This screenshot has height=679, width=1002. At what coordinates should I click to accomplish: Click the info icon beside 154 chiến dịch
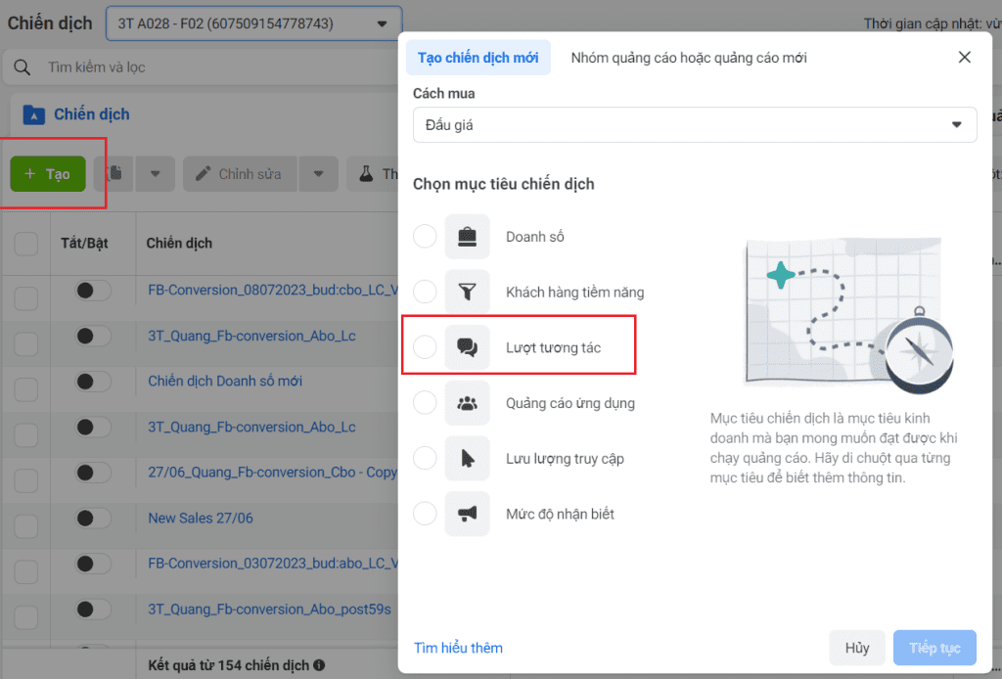point(319,665)
